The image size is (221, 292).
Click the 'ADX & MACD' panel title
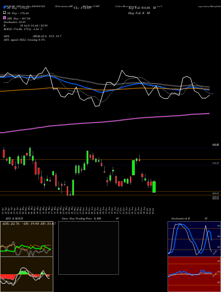click(14, 219)
